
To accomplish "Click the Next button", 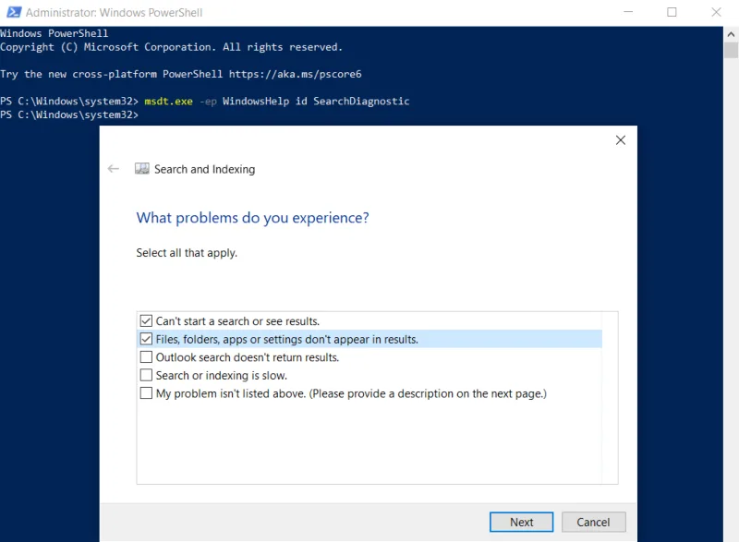I will 521,522.
